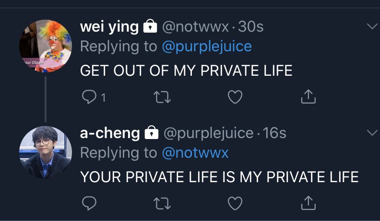Screen dimensions: 380x221
Task: Reply to wei ying's tweet via comment icon
Action: [x=89, y=97]
